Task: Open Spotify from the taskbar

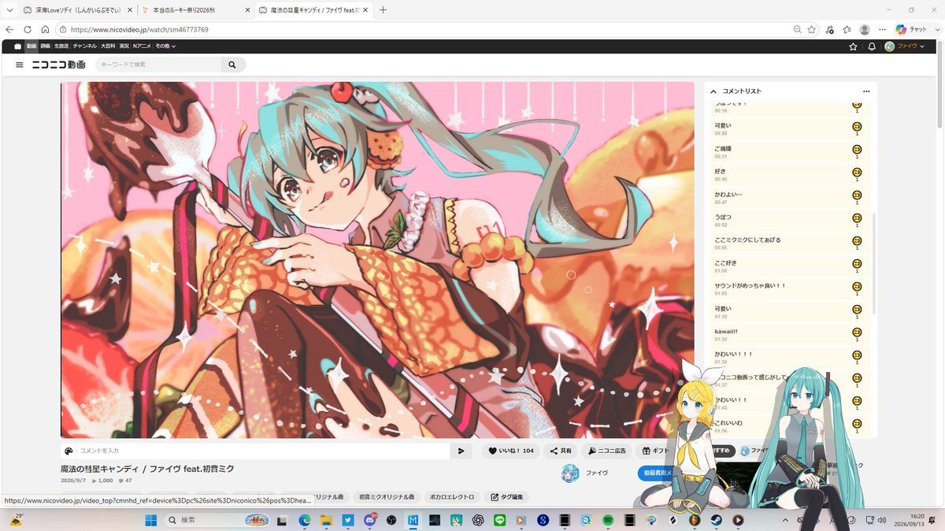Action: pyautogui.click(x=608, y=520)
